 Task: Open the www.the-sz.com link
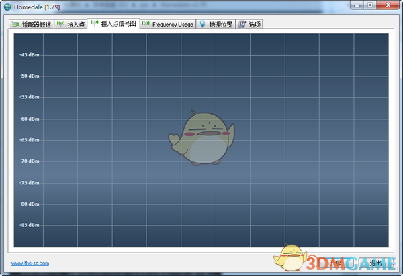30,263
